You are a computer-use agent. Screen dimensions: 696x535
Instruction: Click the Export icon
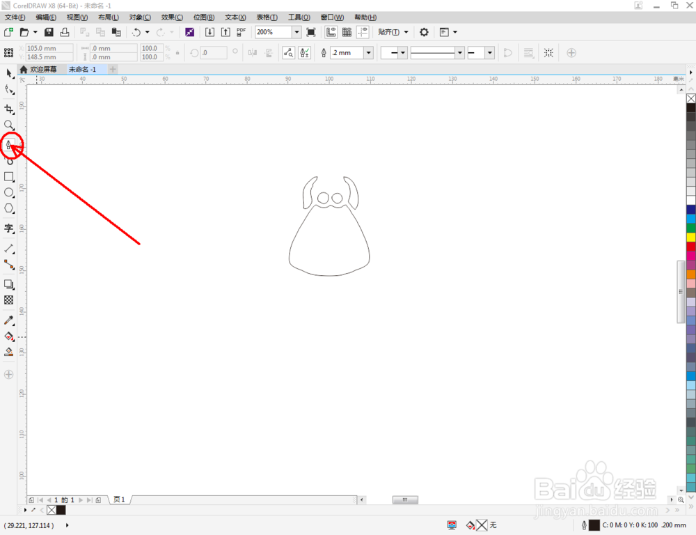[226, 32]
